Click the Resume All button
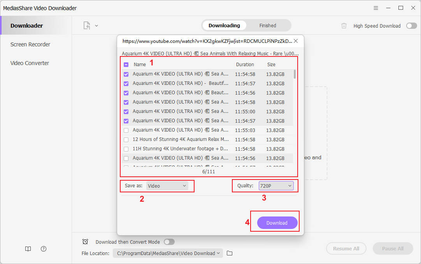 click(346, 248)
